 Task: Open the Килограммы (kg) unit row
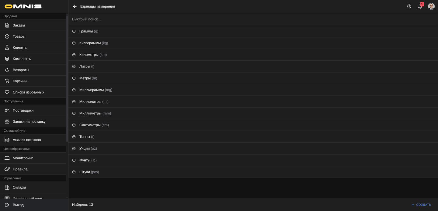pyautogui.click(x=94, y=43)
